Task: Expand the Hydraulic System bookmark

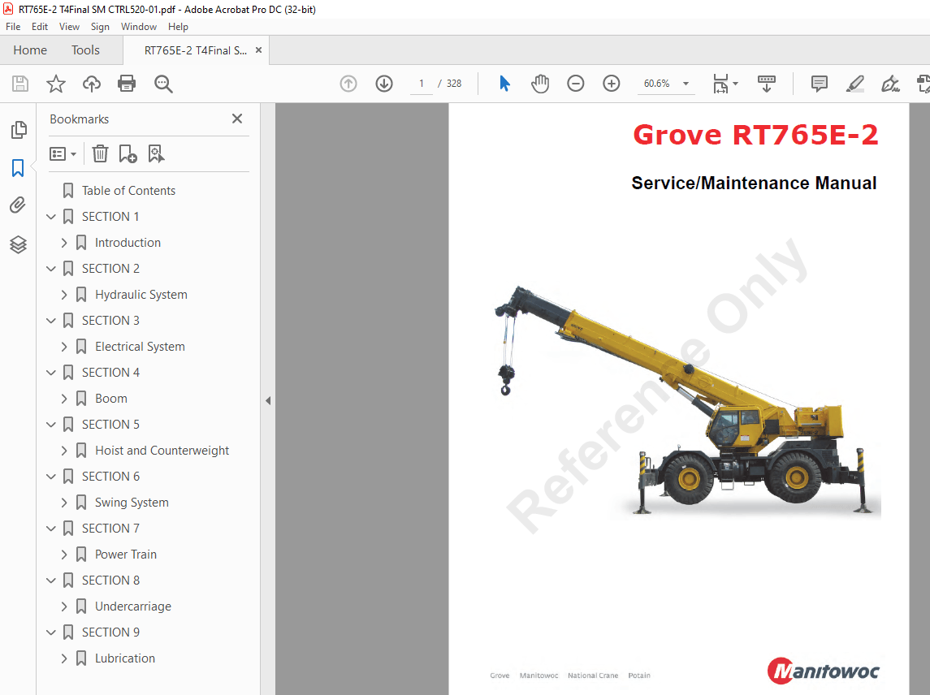Action: click(66, 294)
